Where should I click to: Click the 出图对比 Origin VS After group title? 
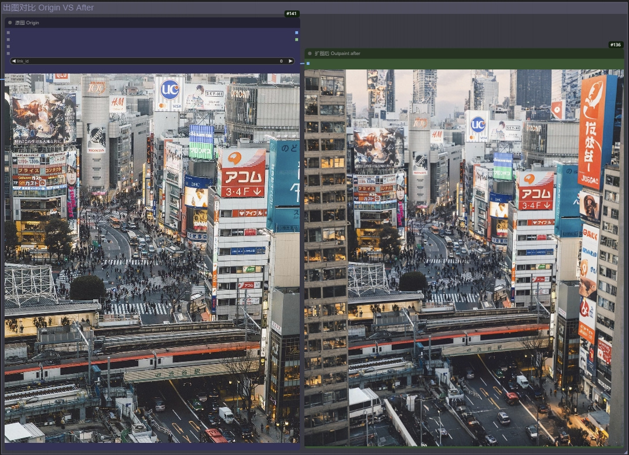pyautogui.click(x=48, y=8)
